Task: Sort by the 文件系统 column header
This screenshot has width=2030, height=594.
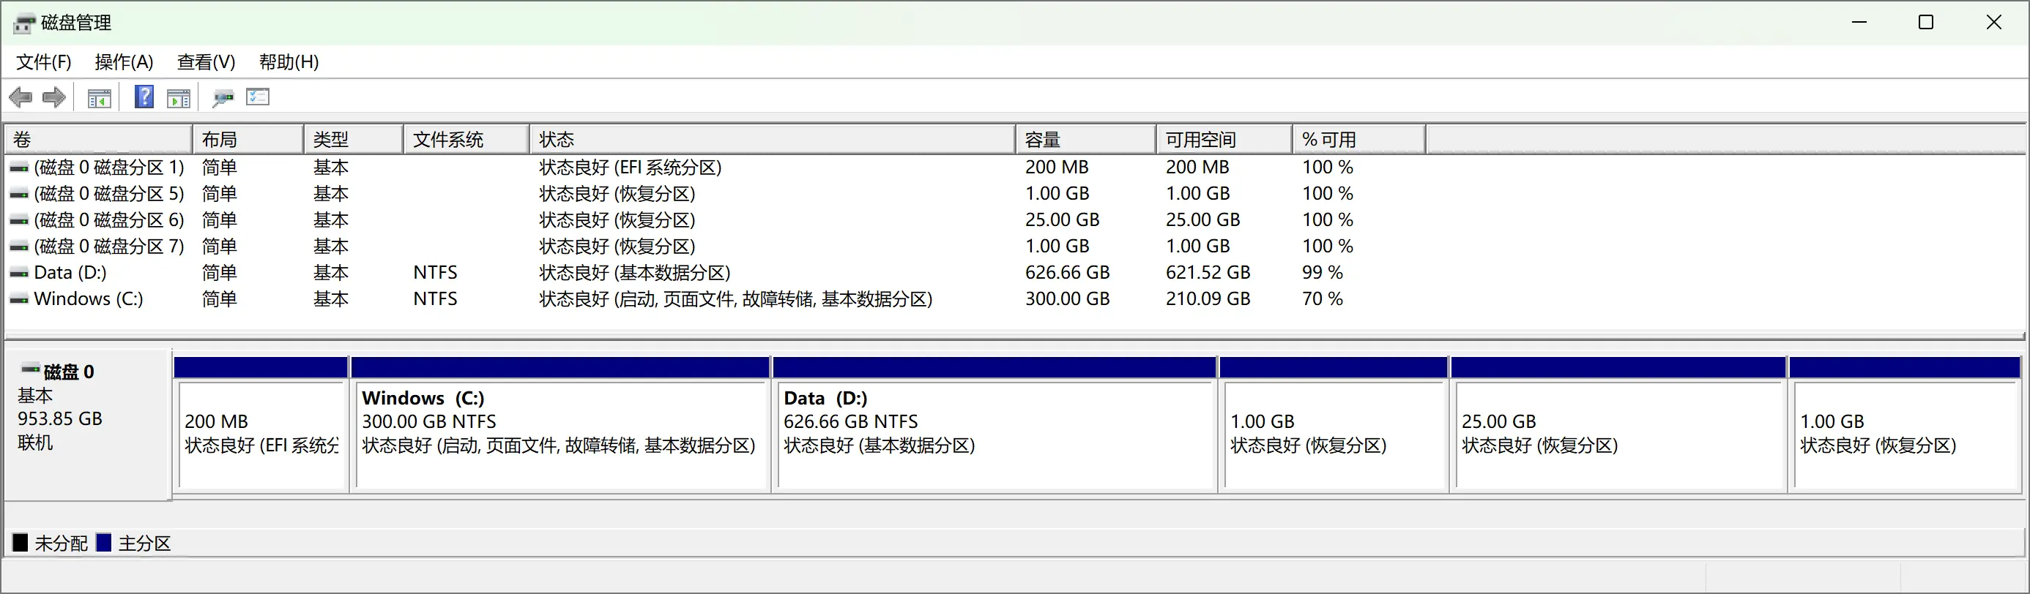Action: (466, 139)
